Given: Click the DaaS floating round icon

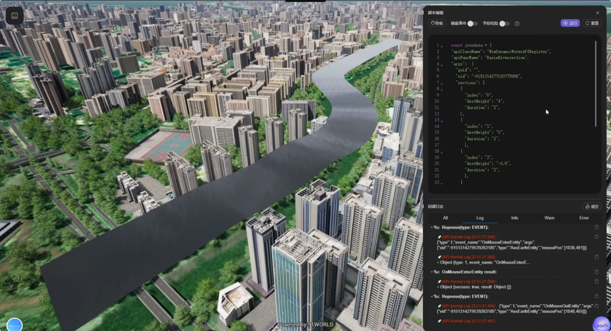Looking at the screenshot, I should [x=601, y=323].
